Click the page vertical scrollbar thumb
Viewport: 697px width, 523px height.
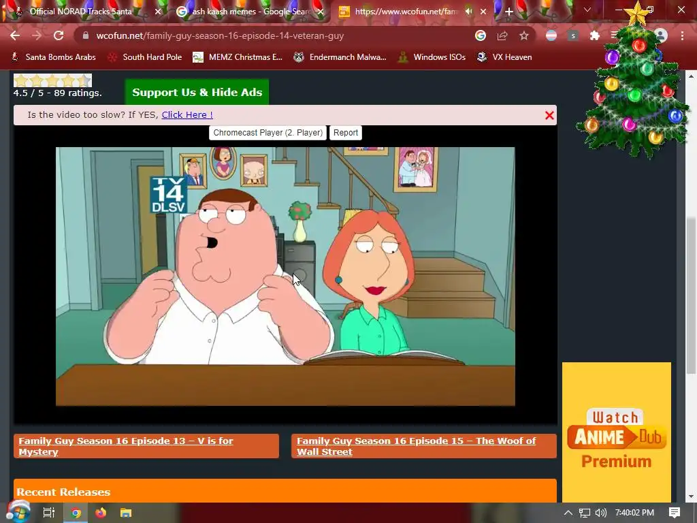[x=692, y=296]
